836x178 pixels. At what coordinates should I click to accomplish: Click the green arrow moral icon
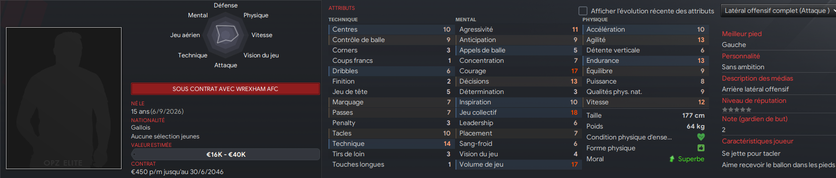(672, 159)
